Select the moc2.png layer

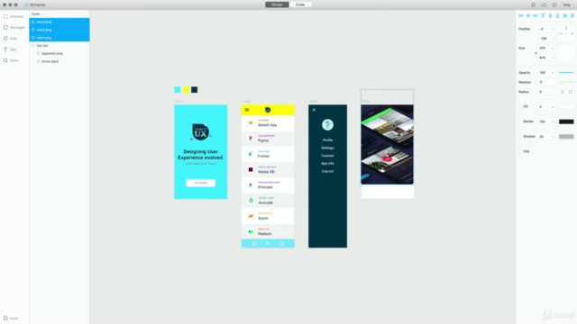coord(60,30)
